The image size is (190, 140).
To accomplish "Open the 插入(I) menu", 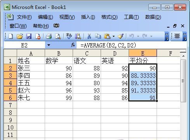I will point(88,17).
